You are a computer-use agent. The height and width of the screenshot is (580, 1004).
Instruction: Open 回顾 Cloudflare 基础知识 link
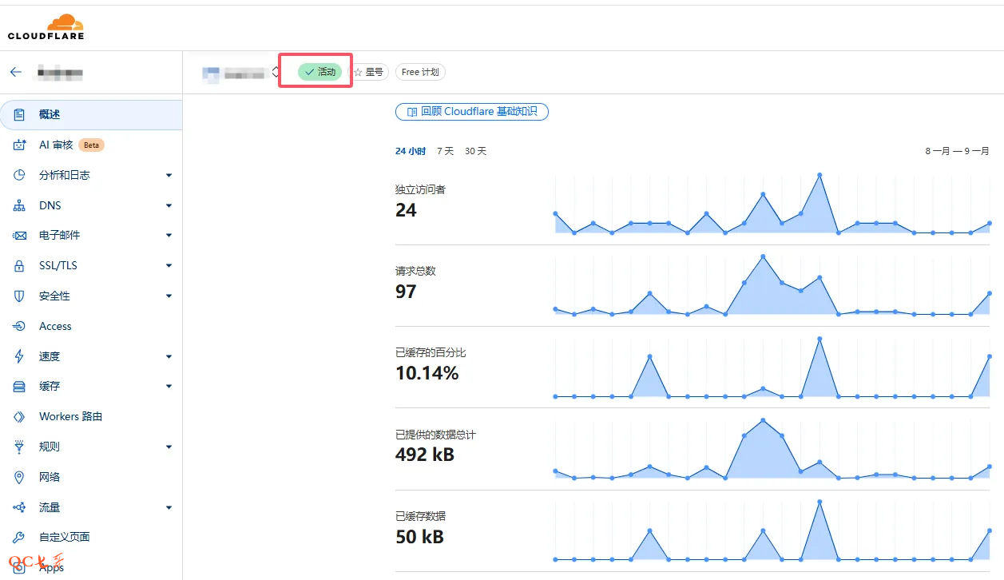(471, 112)
